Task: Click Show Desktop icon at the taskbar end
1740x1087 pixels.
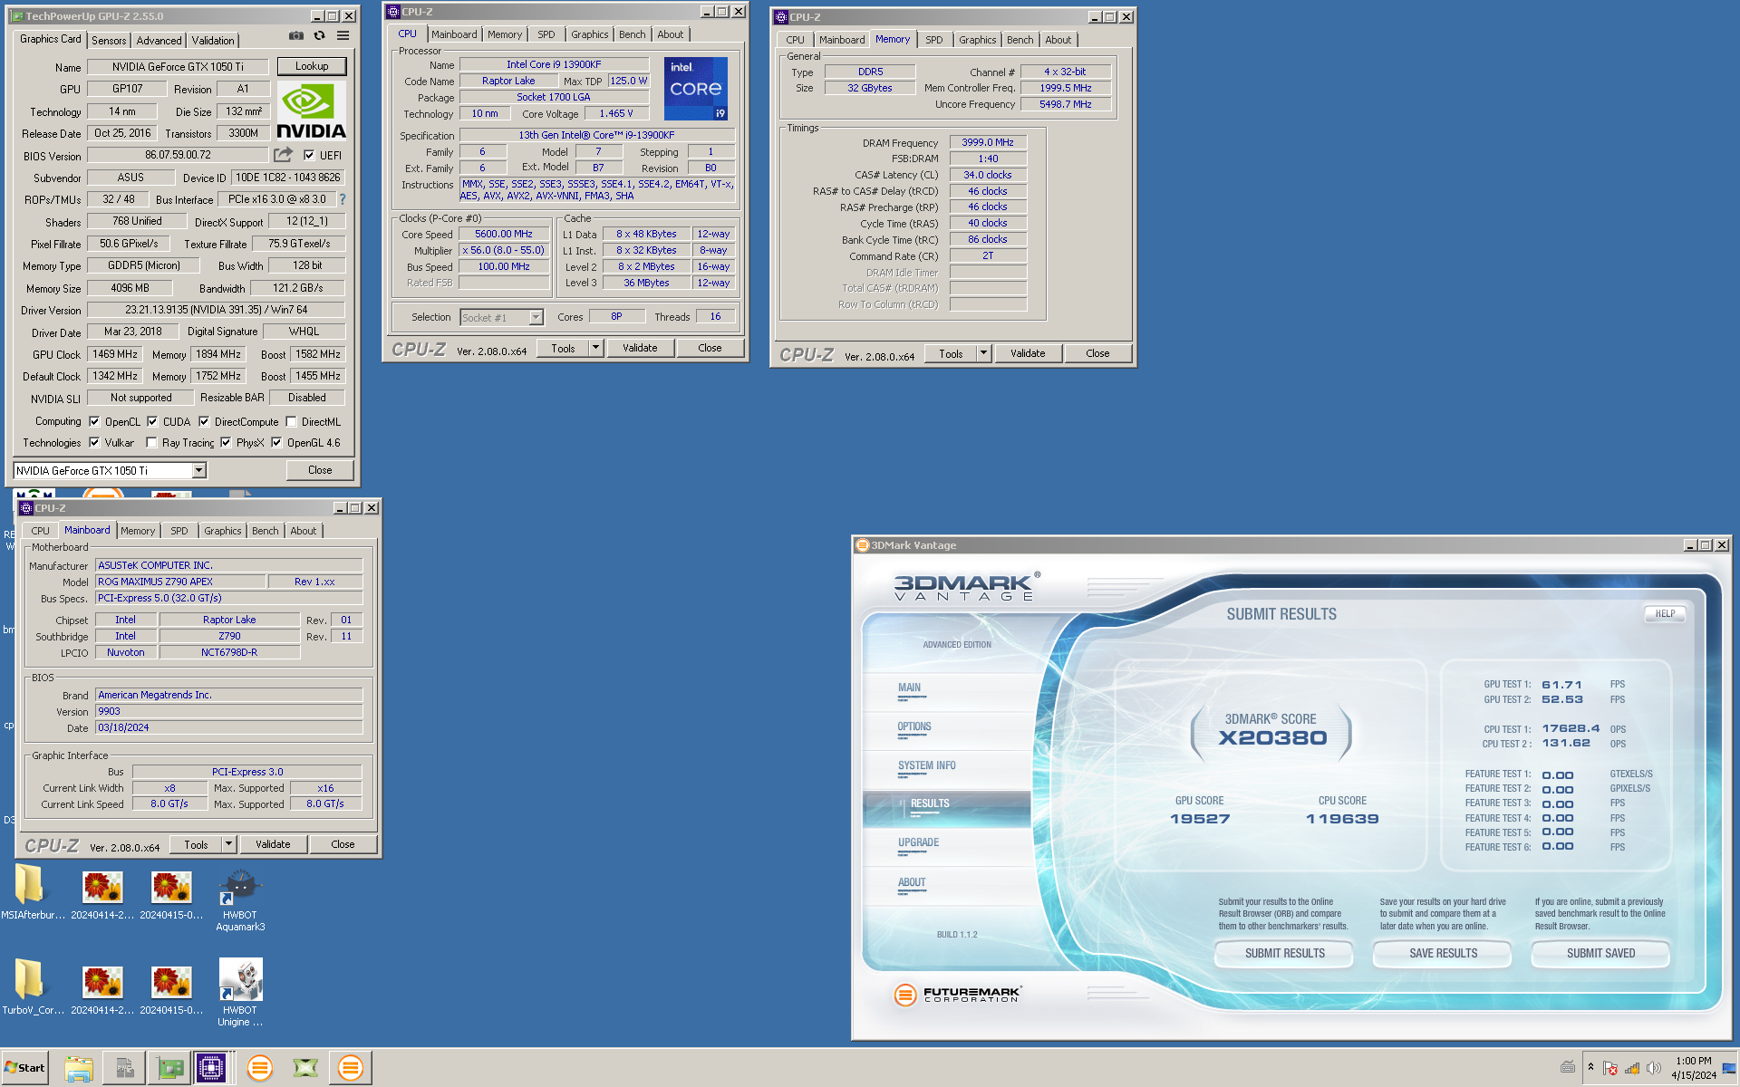Action: pos(1730,1068)
